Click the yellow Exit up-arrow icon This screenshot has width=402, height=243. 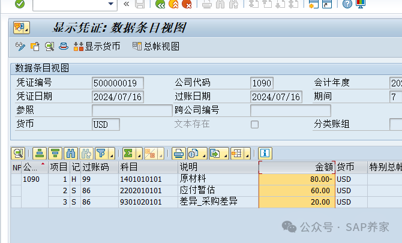(173, 4)
